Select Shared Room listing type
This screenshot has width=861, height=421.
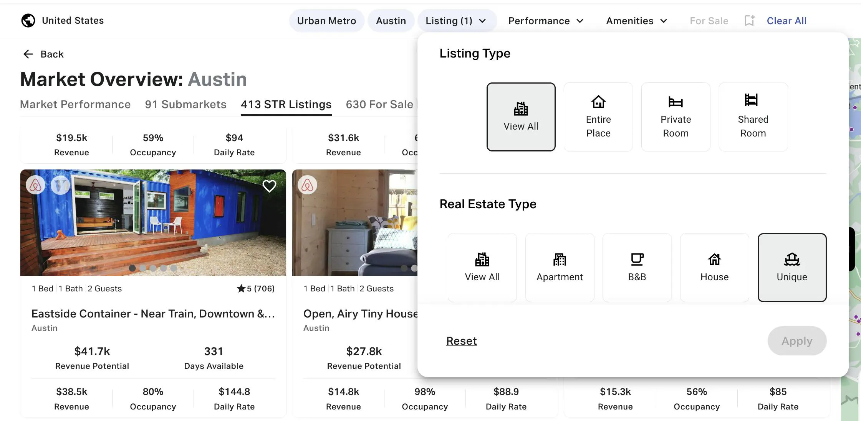(x=753, y=117)
